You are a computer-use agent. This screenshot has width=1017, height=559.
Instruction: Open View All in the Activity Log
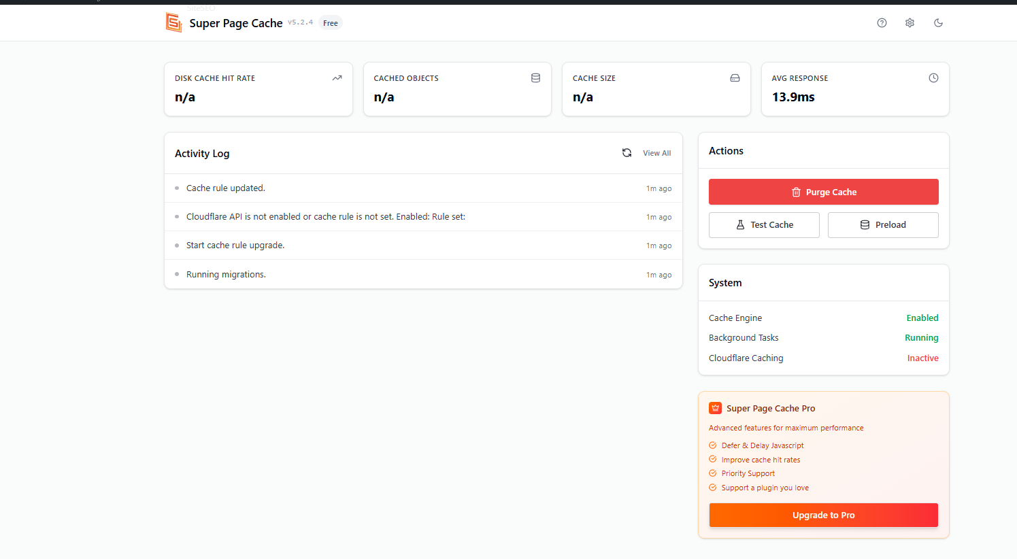(x=657, y=153)
